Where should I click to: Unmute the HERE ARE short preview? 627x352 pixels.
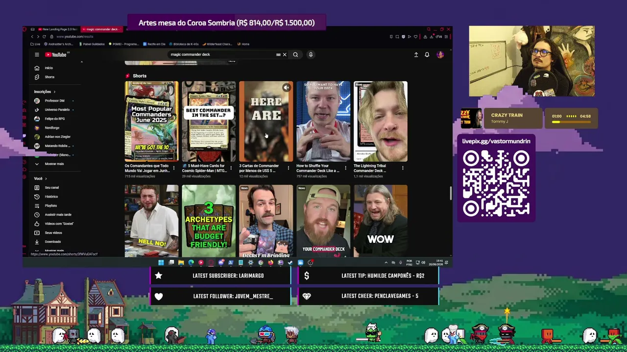pos(287,88)
